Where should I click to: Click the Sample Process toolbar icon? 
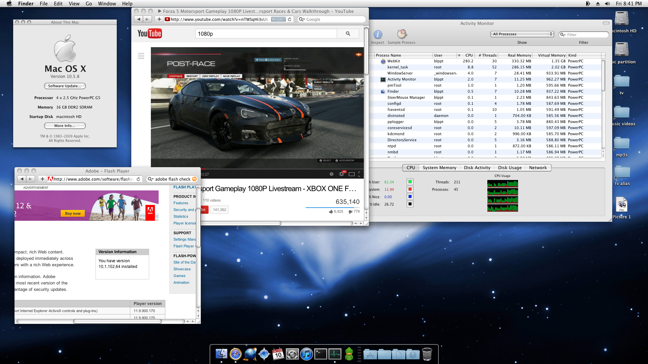[x=402, y=34]
